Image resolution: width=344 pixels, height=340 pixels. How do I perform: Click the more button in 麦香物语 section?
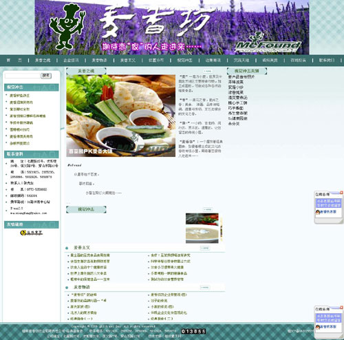coord(205,288)
